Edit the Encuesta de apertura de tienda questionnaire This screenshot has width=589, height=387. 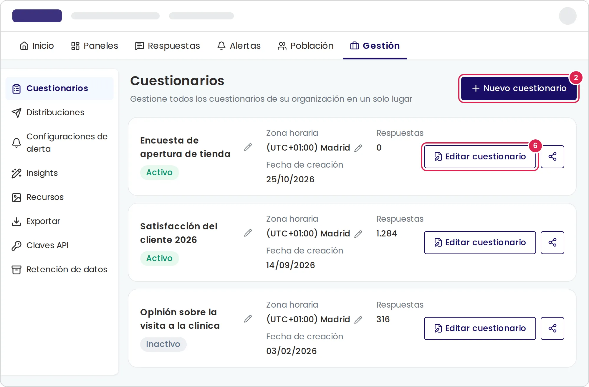480,156
